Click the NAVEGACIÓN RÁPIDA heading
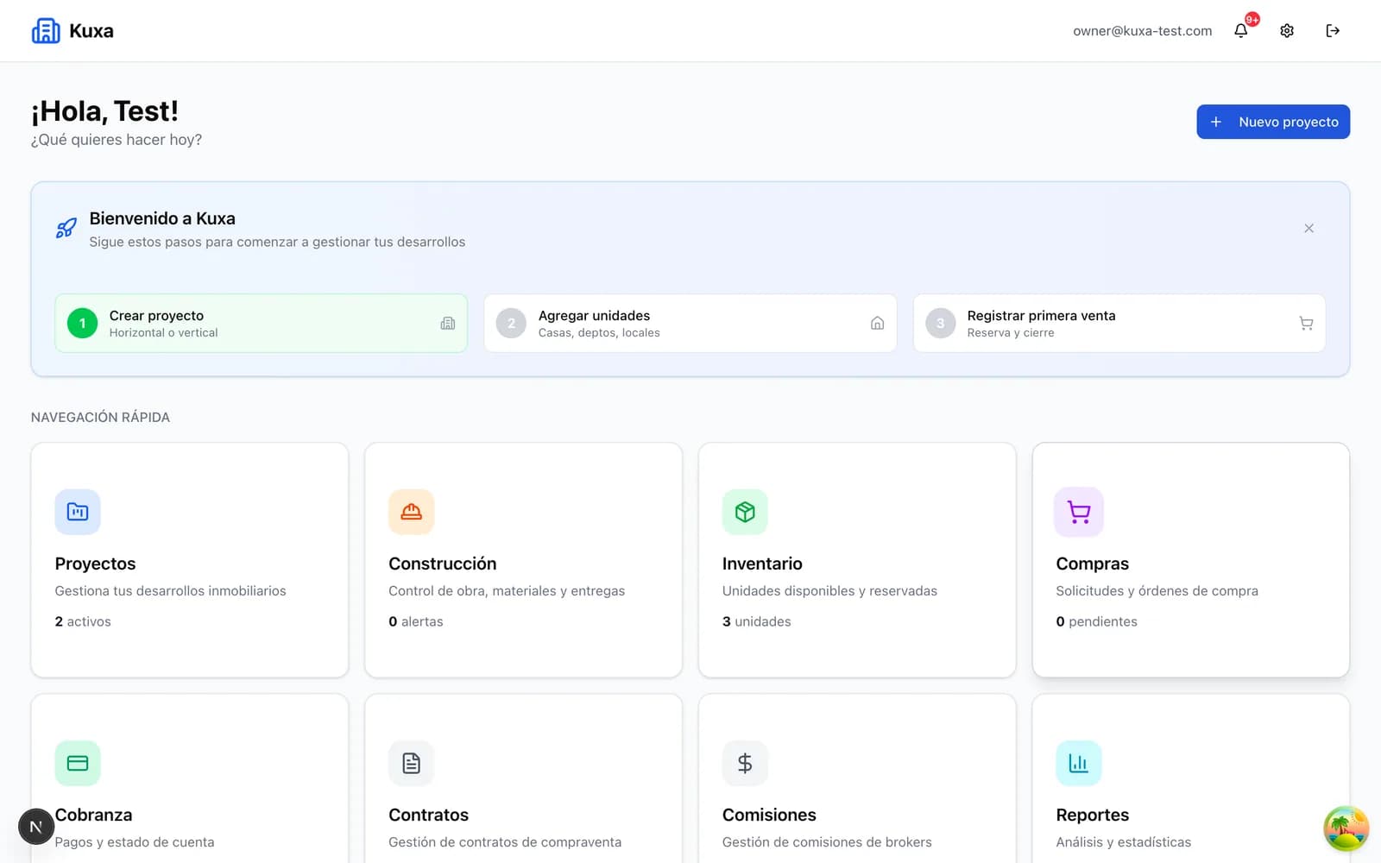Screen dimensions: 1381x863 [x=100, y=417]
